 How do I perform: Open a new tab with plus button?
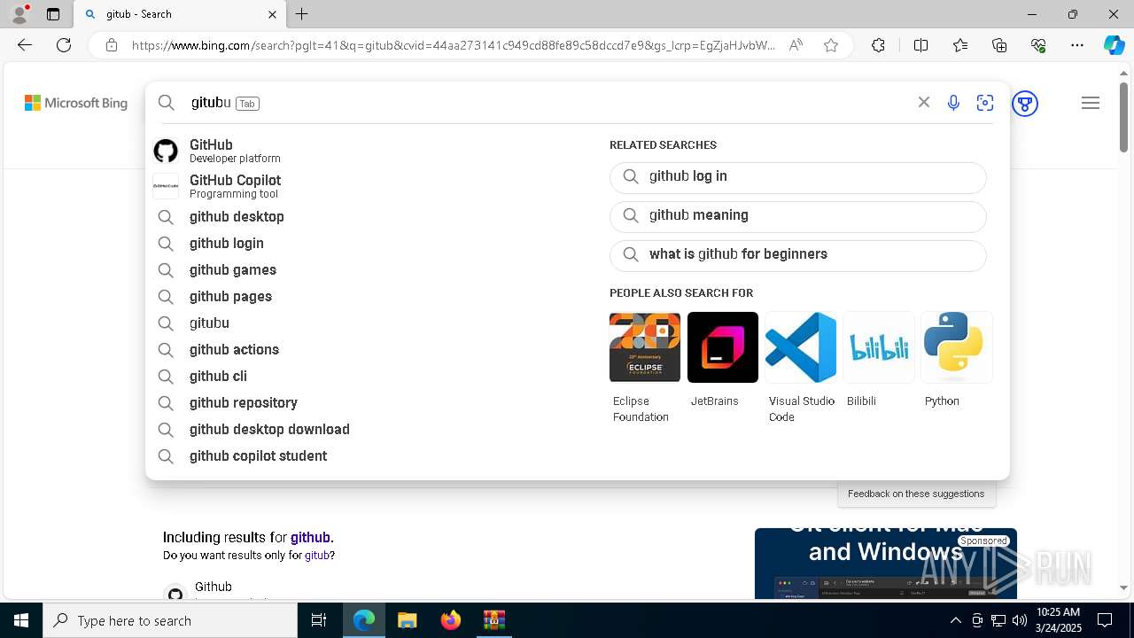click(x=302, y=14)
